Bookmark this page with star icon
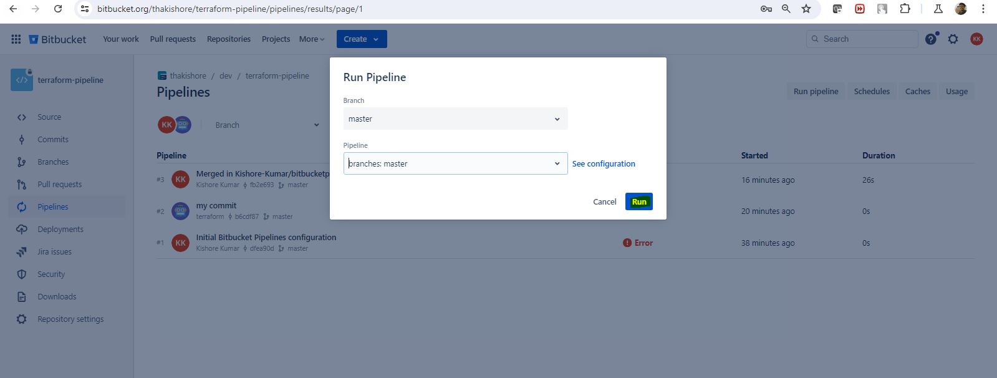Viewport: 997px width, 378px height. pos(806,9)
